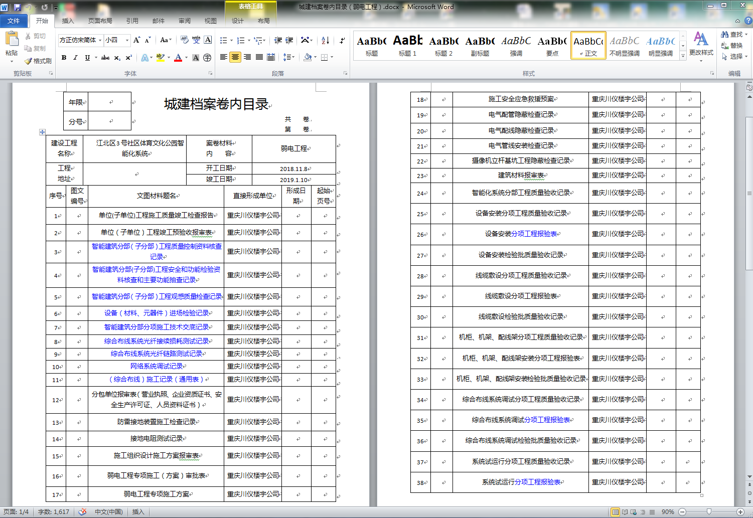Switch to the 页面布局 tab
753x518 pixels.
point(100,21)
